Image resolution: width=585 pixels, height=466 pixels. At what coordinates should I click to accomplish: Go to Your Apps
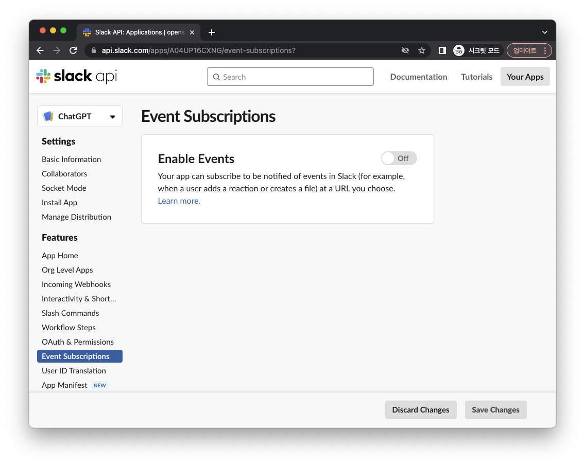click(x=525, y=77)
